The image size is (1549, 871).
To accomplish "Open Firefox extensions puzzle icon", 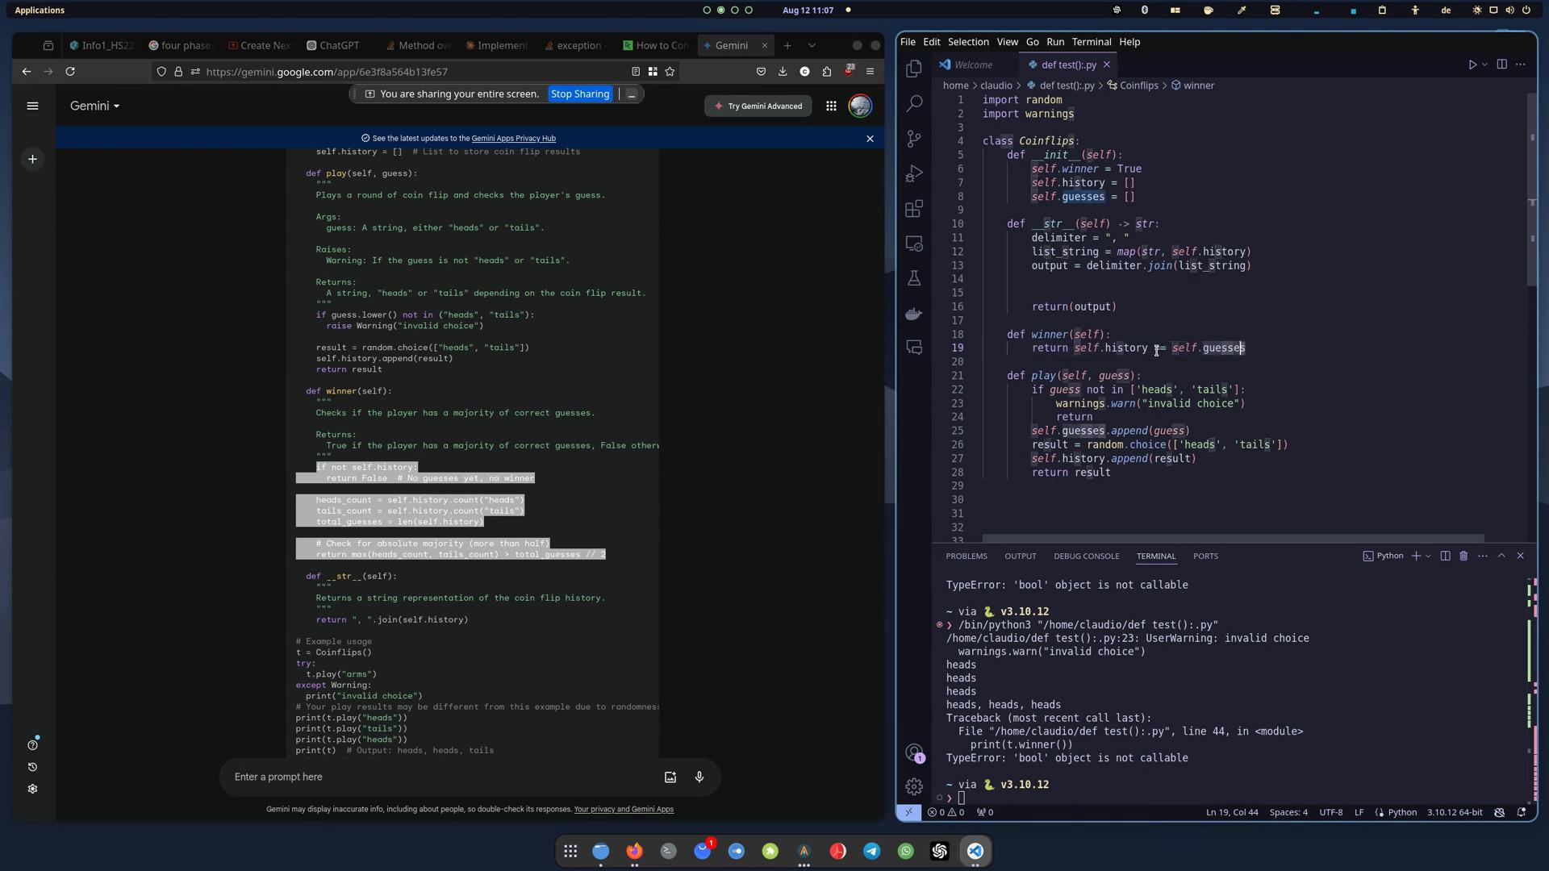I will pyautogui.click(x=827, y=72).
